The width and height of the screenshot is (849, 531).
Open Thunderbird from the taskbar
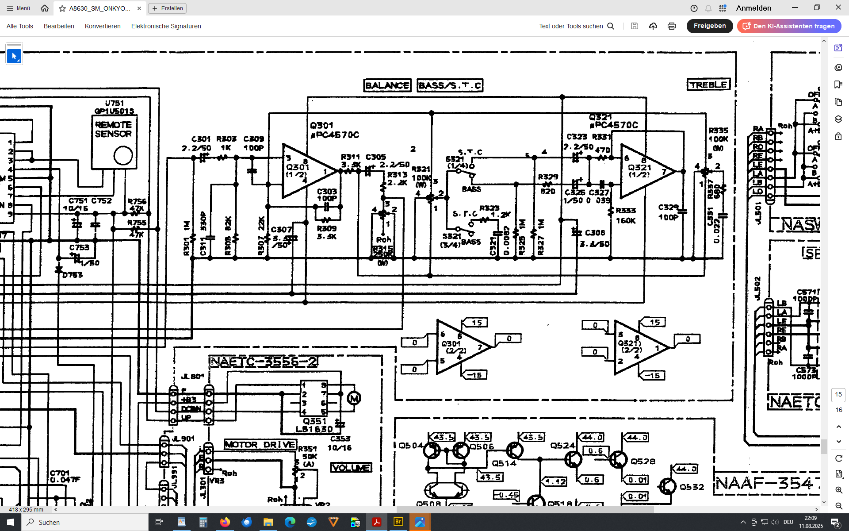click(x=246, y=522)
